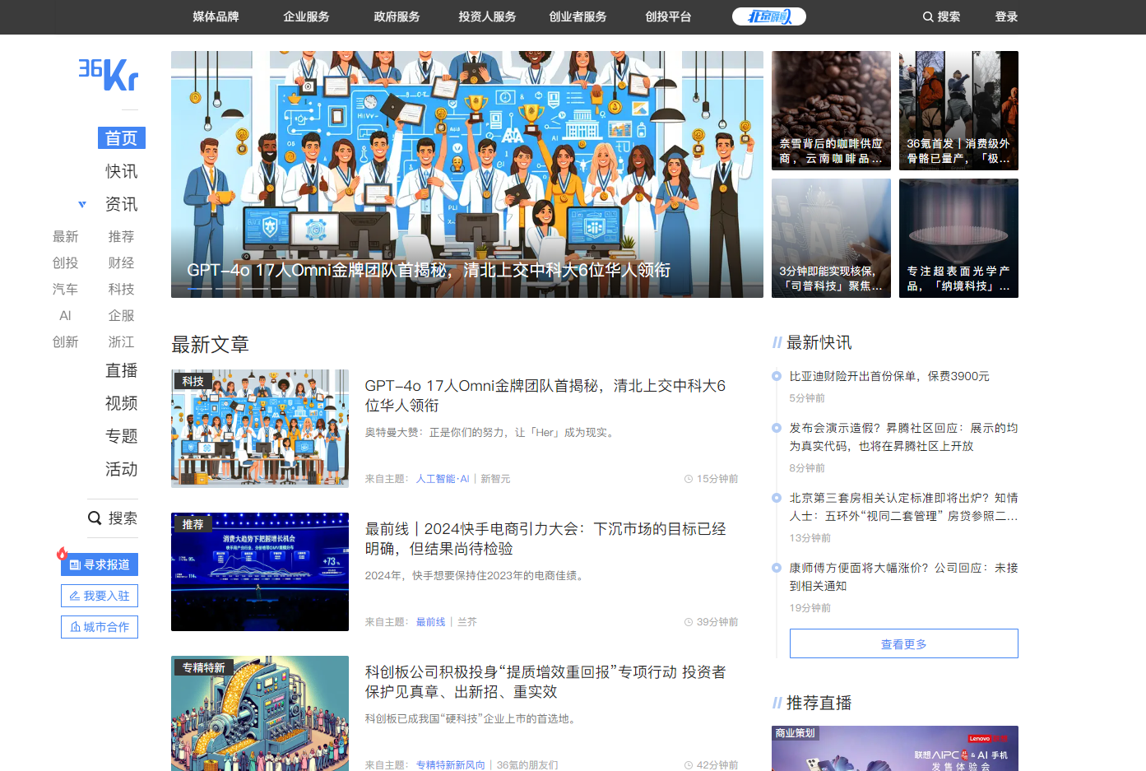This screenshot has height=771, width=1146.
Task: Open article title 最前线 2024快手电商引力大会
Action: tap(545, 539)
